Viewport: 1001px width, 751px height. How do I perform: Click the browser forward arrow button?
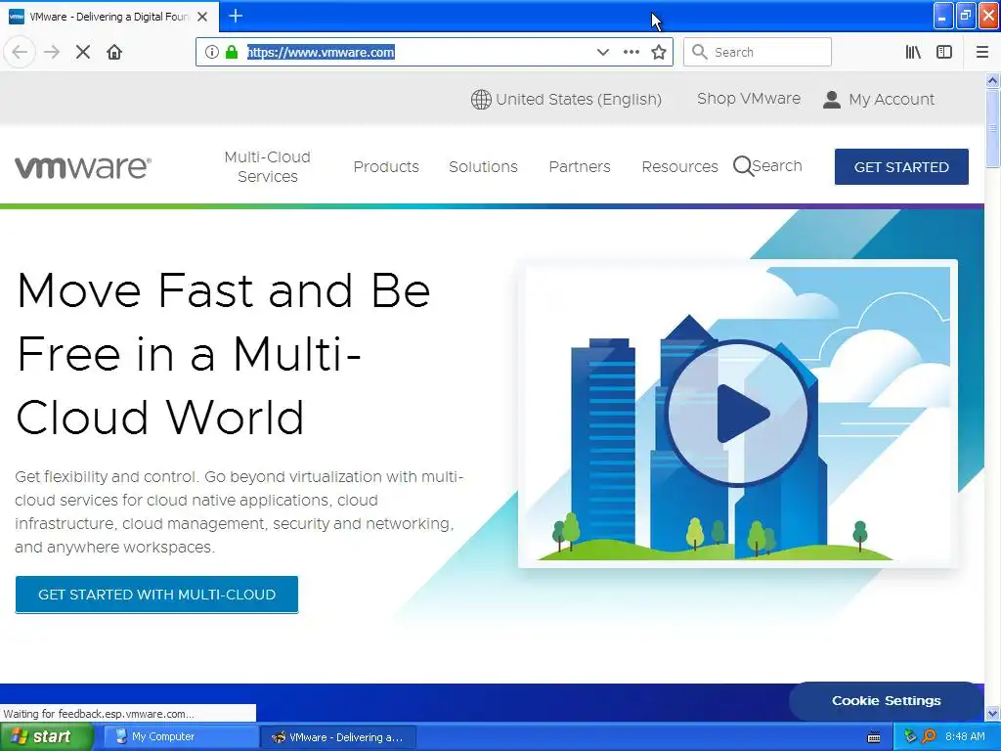[x=52, y=52]
